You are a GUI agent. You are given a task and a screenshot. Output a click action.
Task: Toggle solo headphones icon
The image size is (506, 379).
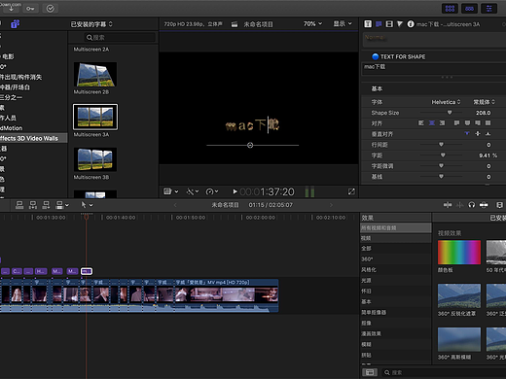click(x=472, y=205)
